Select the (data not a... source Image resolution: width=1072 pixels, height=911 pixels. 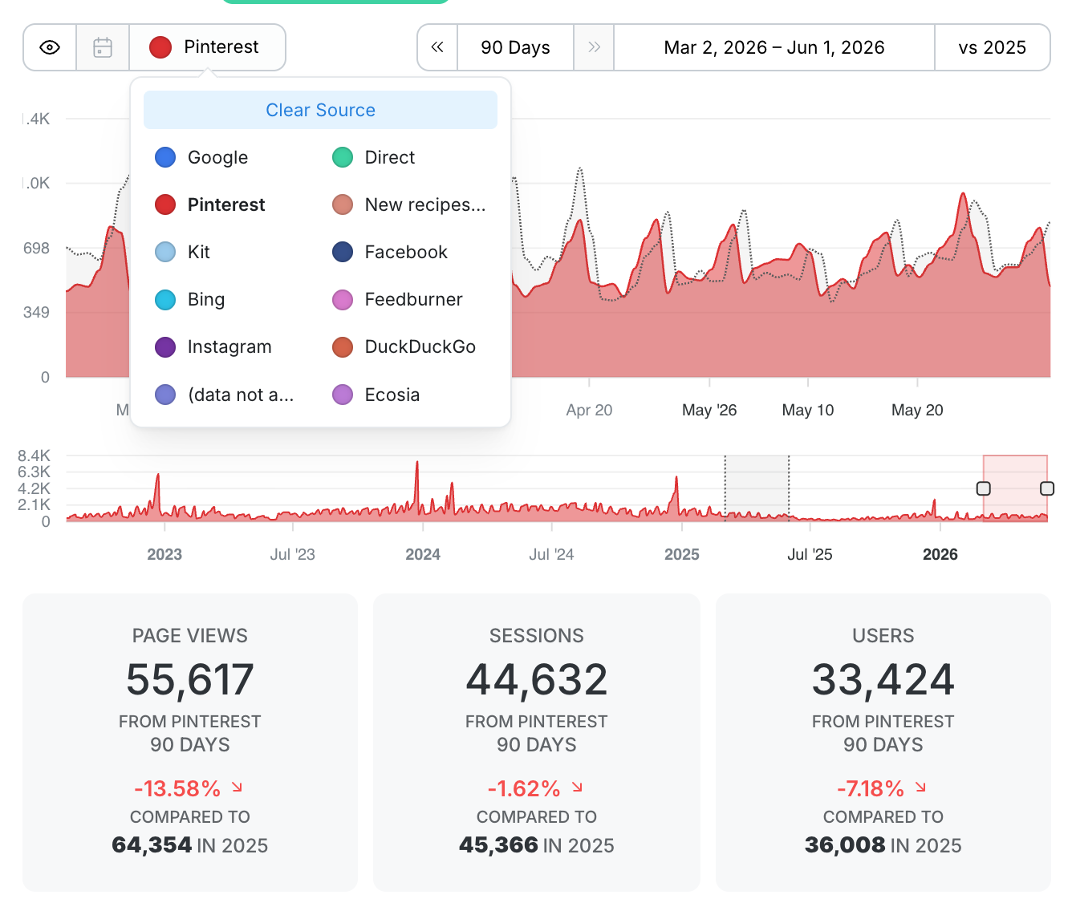coord(225,395)
